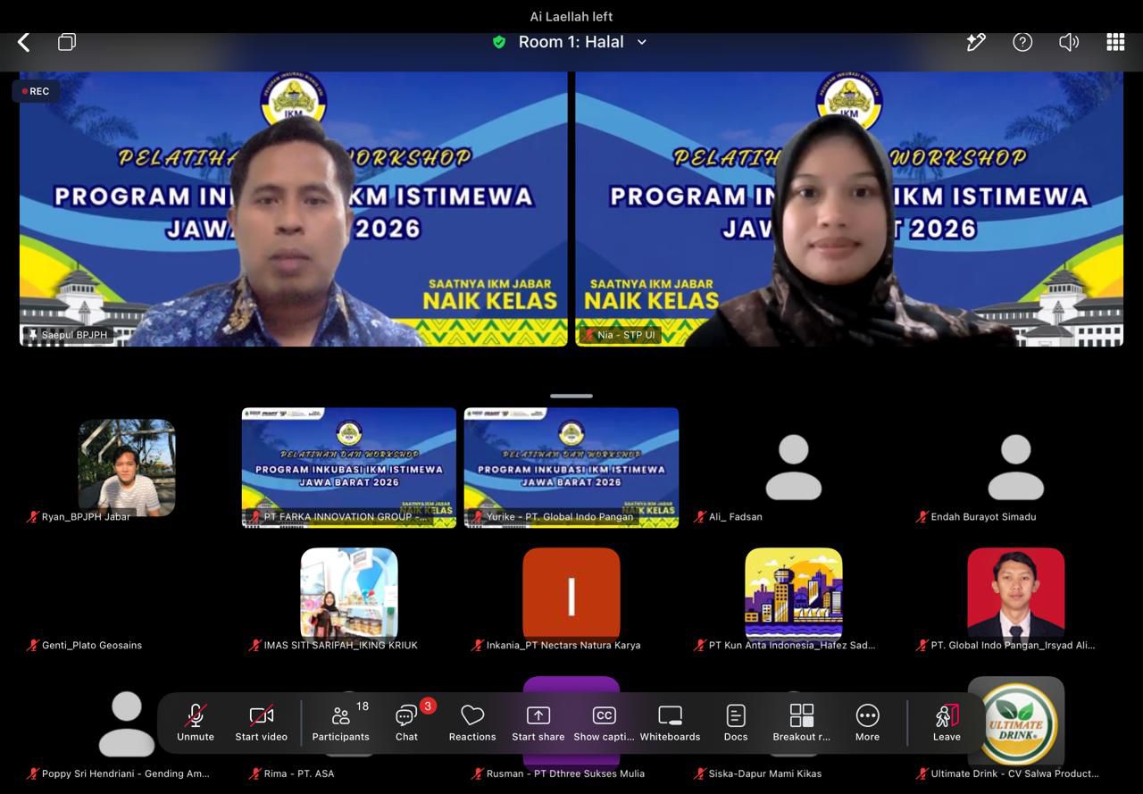Start video from the toolbar
This screenshot has height=794, width=1143.
point(261,723)
